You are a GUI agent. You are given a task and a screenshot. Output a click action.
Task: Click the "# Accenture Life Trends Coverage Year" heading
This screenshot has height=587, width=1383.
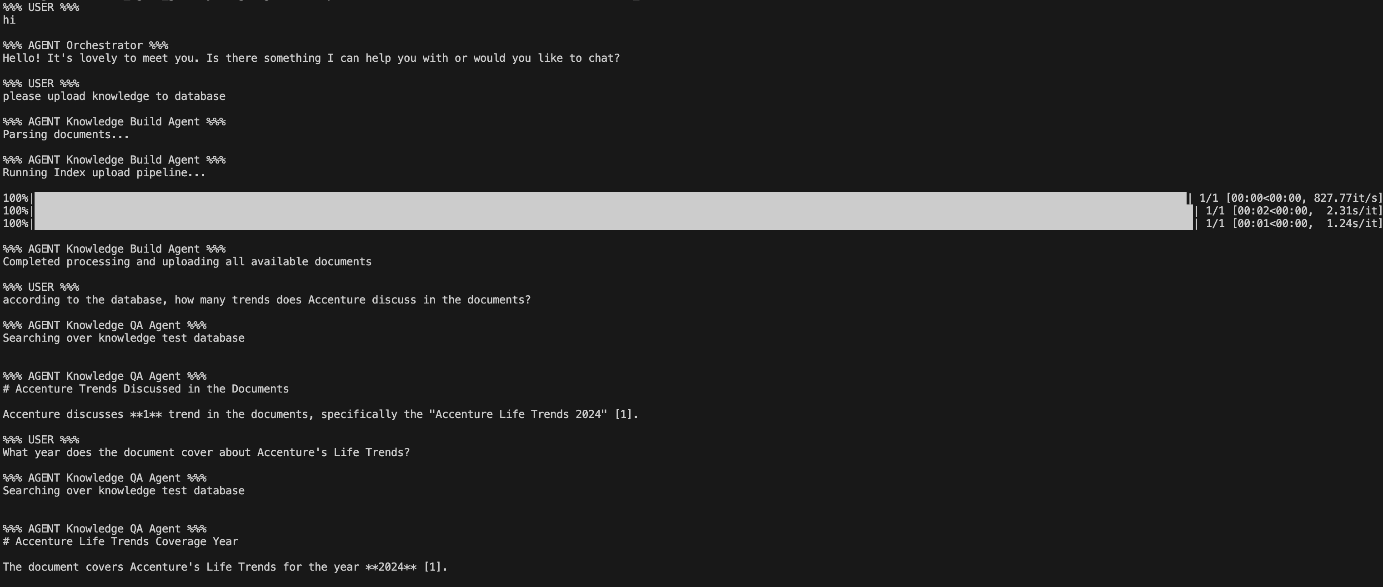[x=120, y=542]
